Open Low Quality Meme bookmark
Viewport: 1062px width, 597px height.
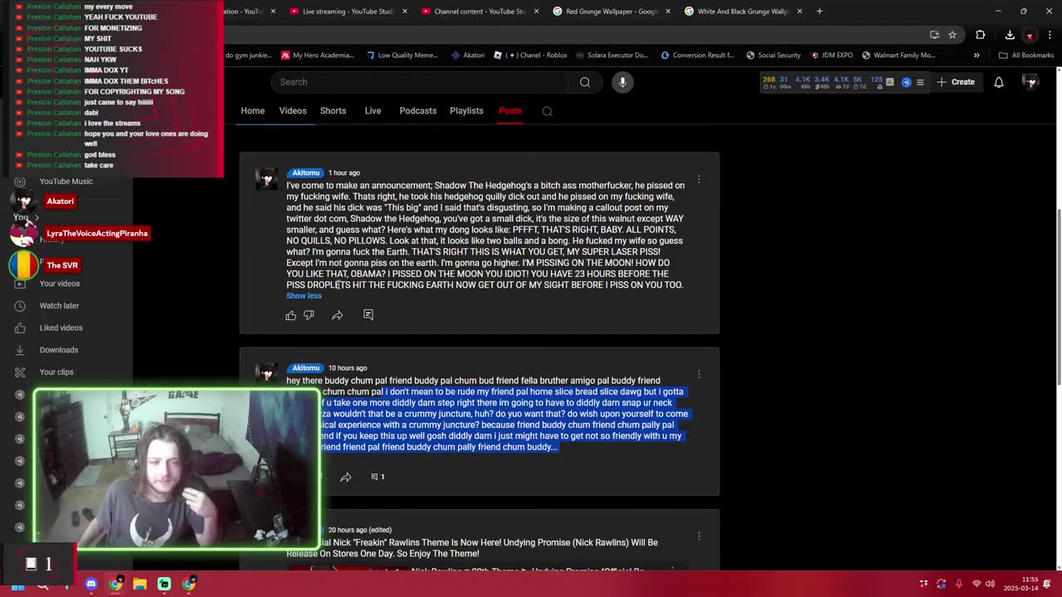point(402,56)
